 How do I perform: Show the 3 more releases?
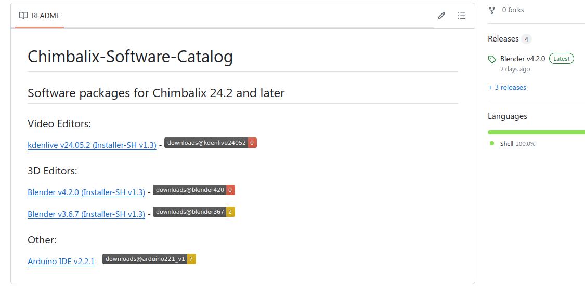(x=507, y=87)
